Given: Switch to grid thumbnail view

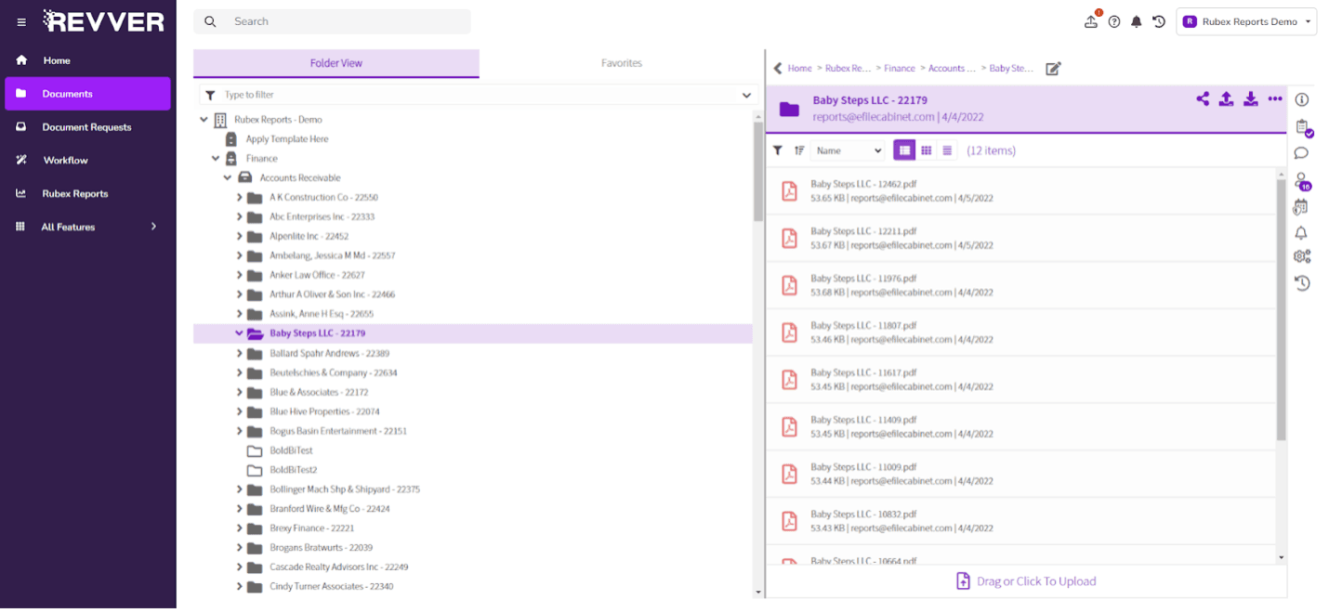Looking at the screenshot, I should point(926,150).
